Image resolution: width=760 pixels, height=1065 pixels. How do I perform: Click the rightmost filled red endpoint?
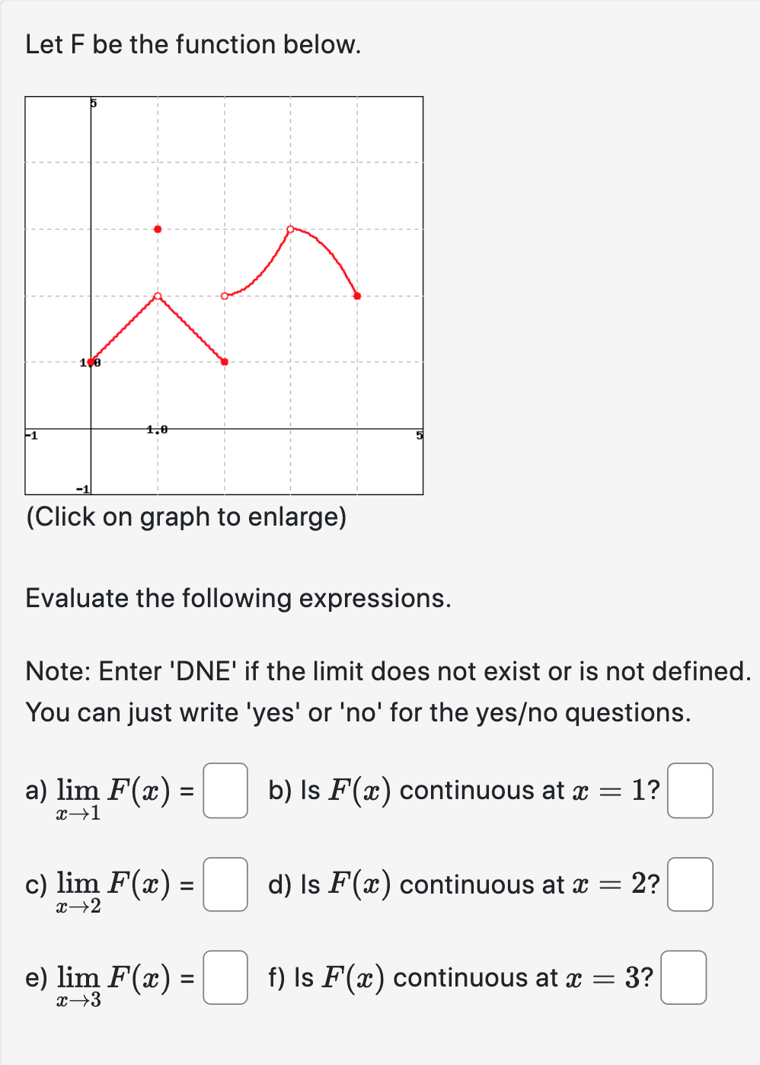click(356, 294)
